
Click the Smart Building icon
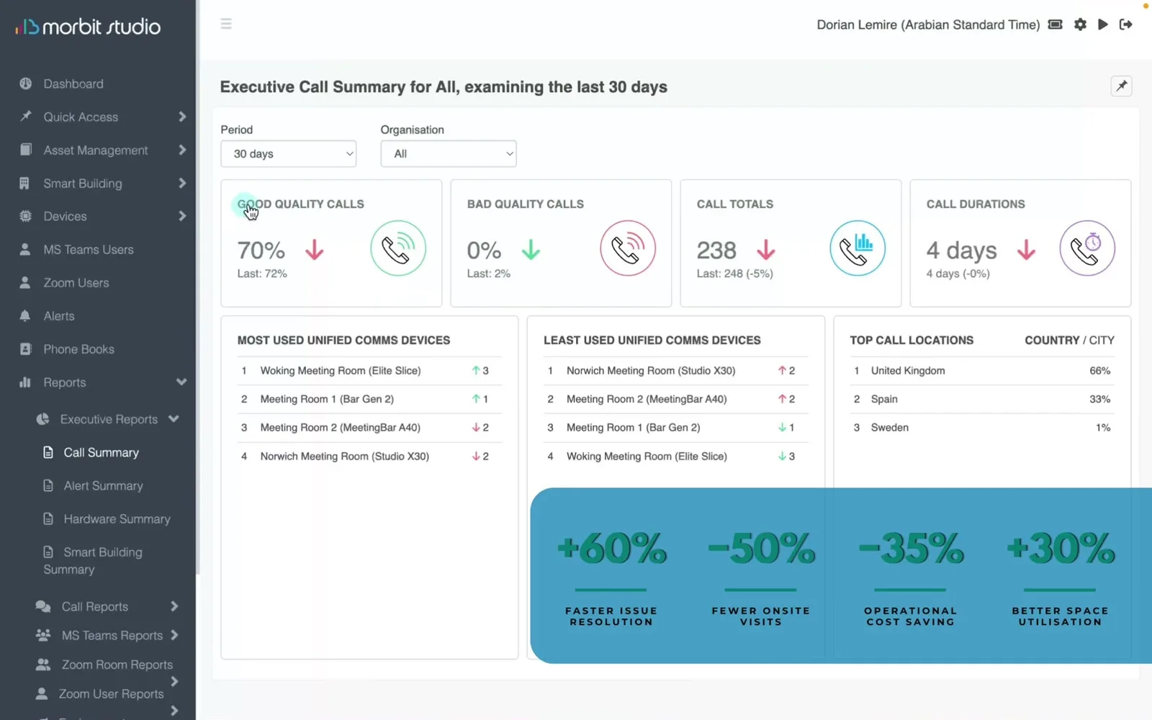(24, 184)
